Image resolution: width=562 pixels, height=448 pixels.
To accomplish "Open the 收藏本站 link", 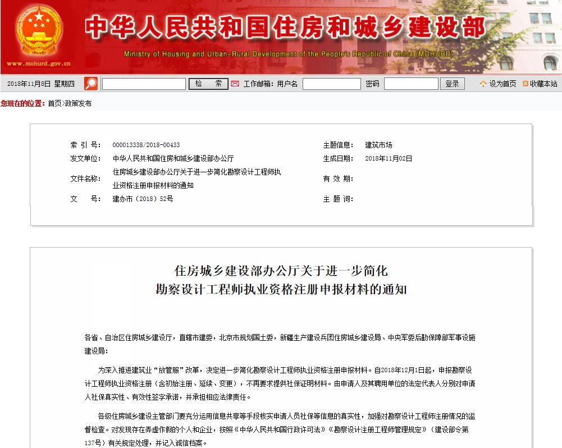I will point(543,84).
